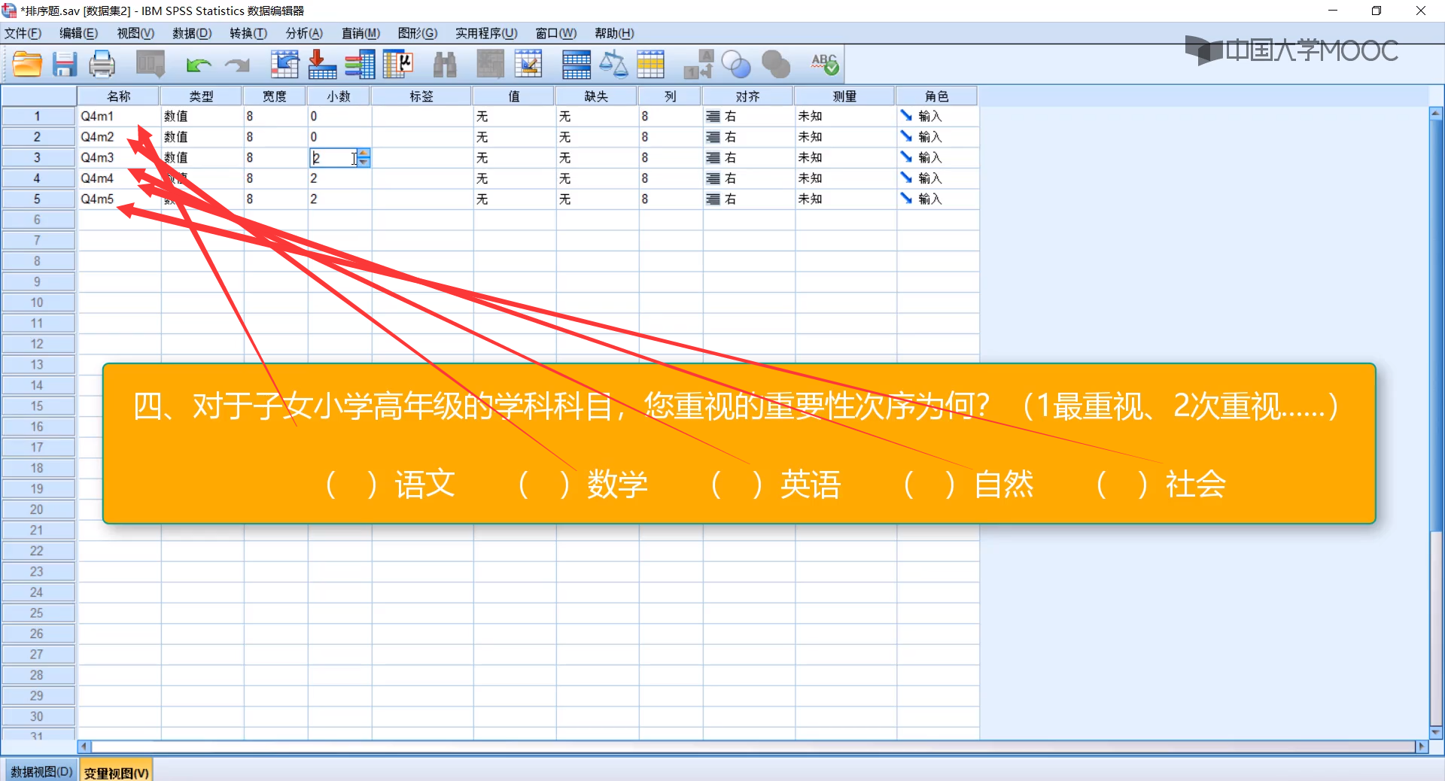This screenshot has height=781, width=1445.
Task: Select variable name cell Q4m1
Action: tap(118, 116)
